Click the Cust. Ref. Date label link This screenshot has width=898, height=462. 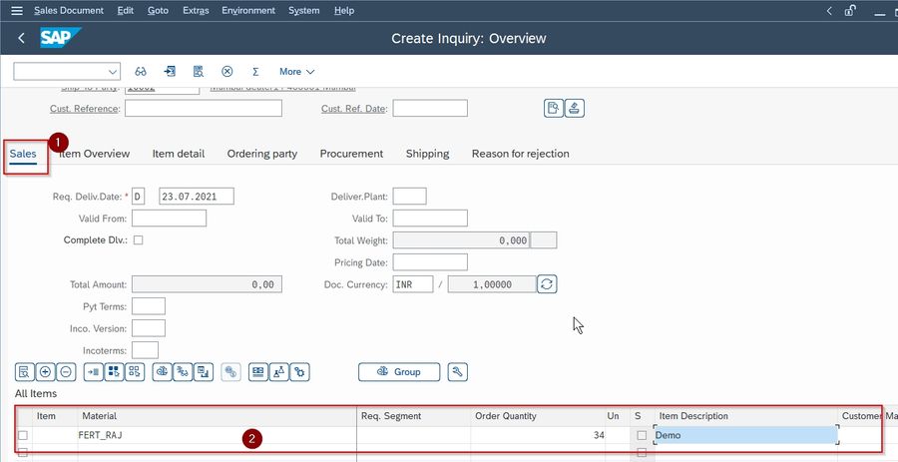coord(354,109)
